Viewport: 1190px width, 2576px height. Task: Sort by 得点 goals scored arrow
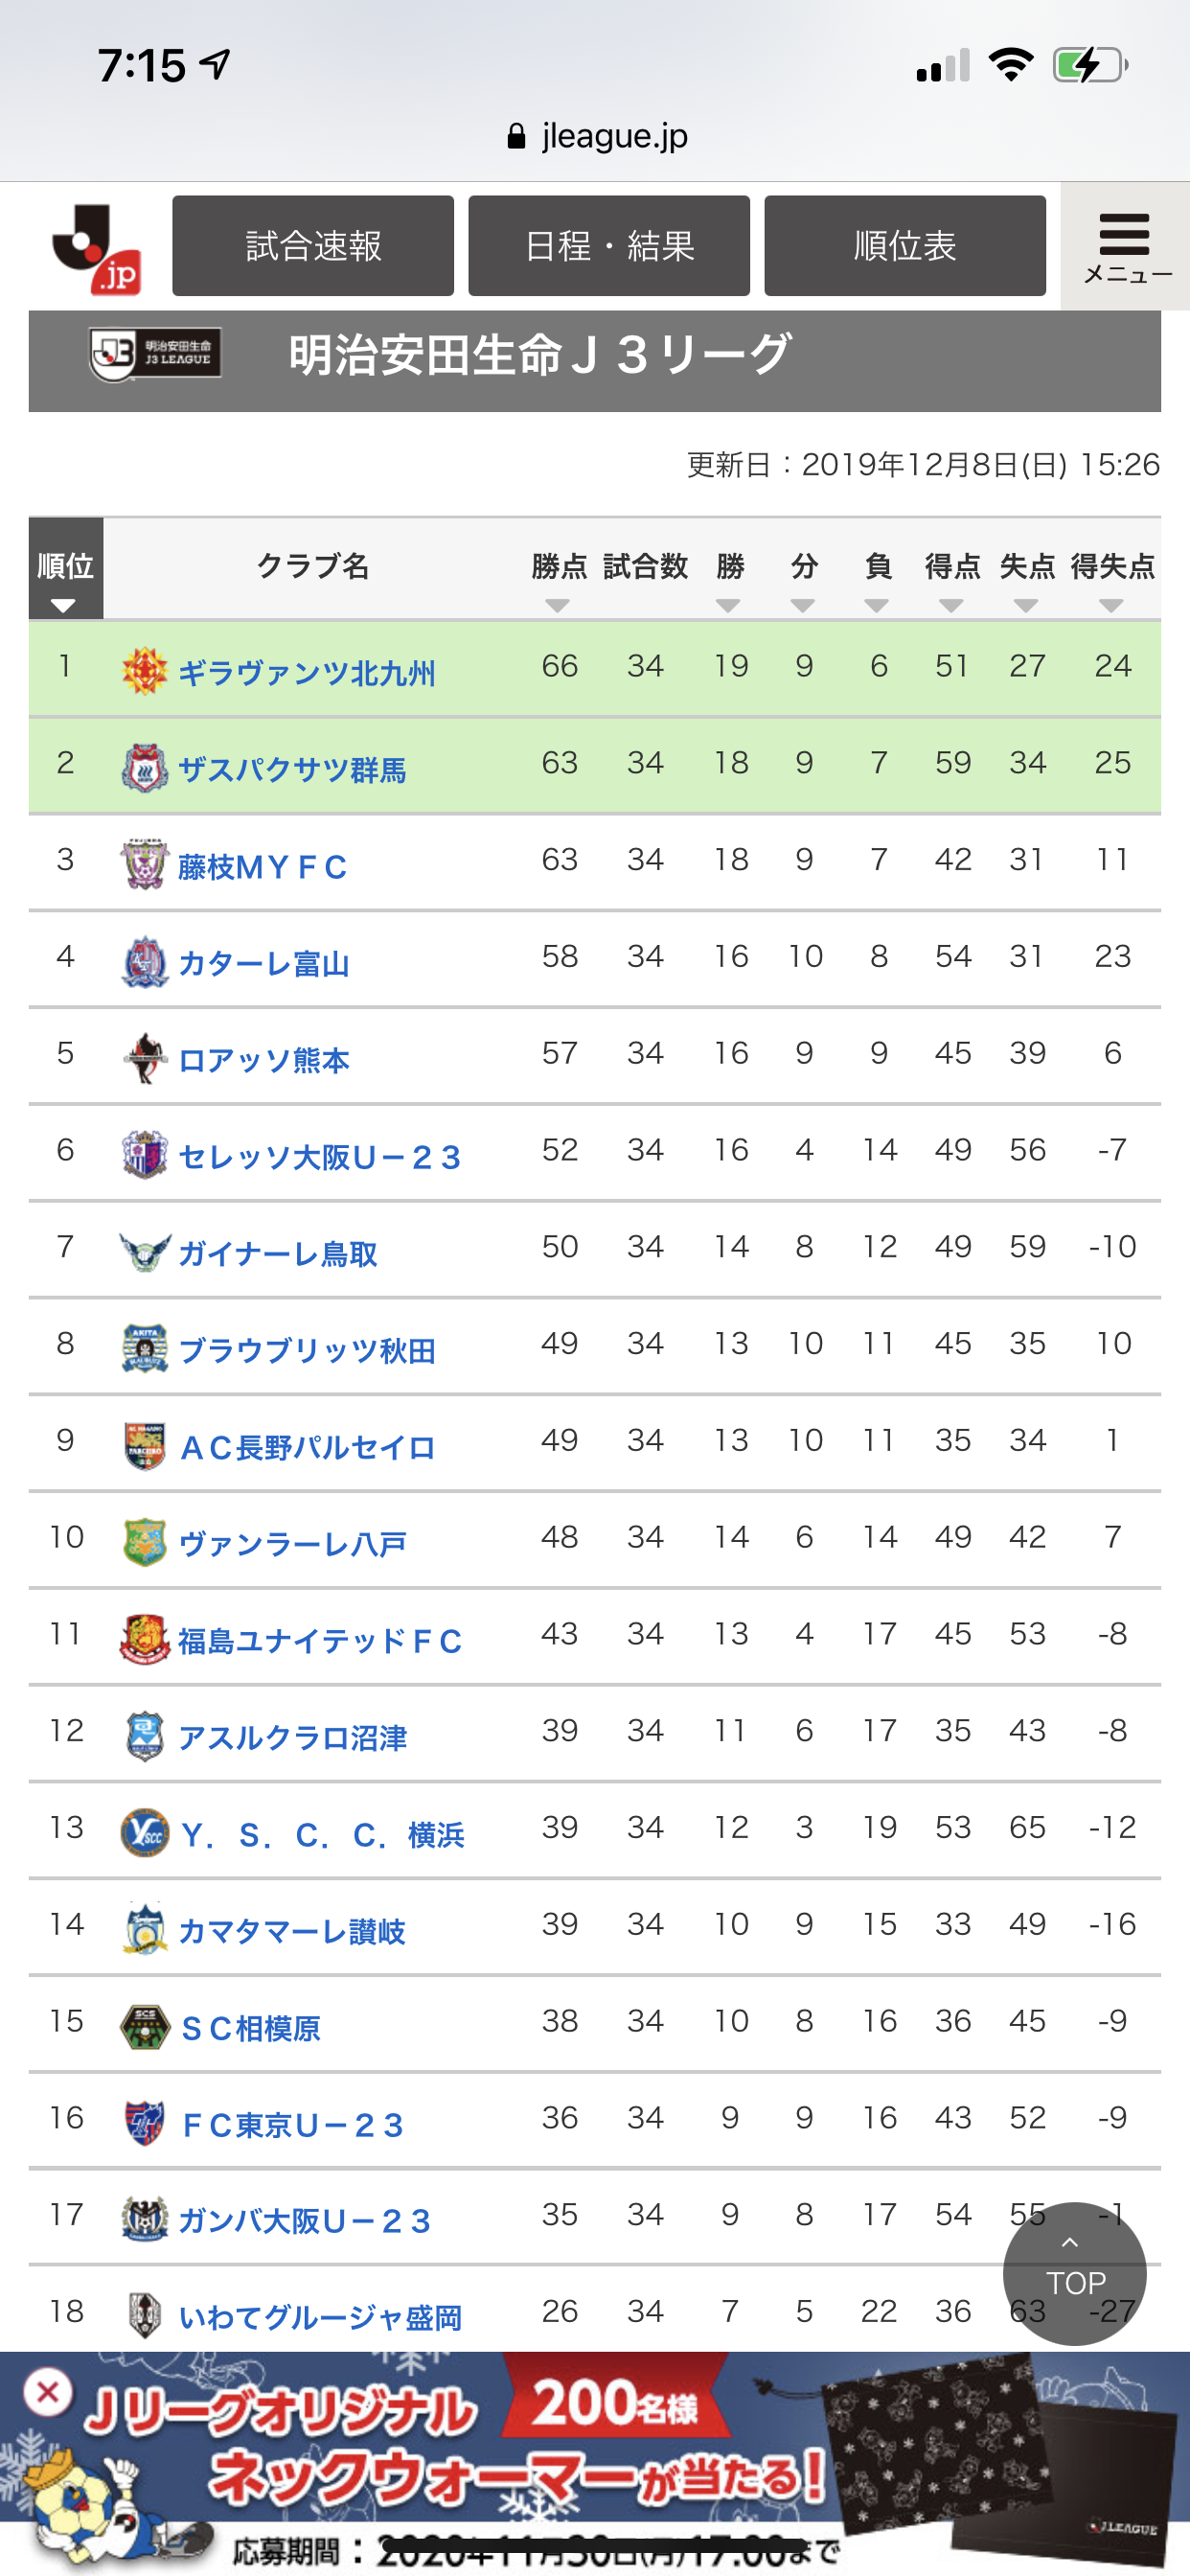tap(951, 605)
